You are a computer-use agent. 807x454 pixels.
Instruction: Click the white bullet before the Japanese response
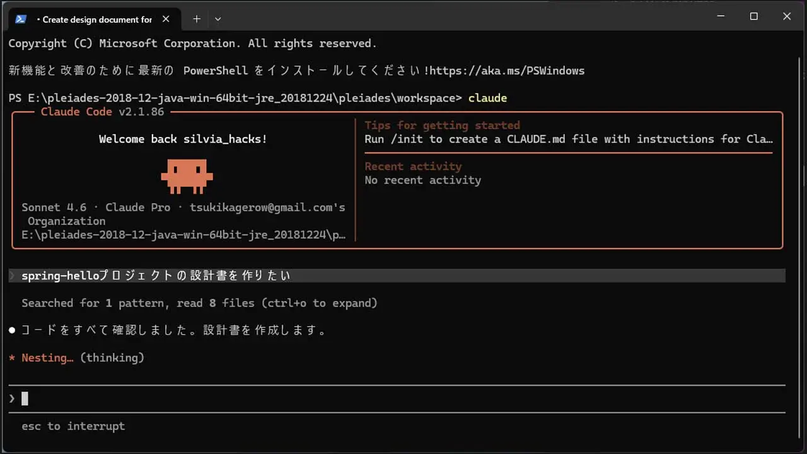[12, 330]
